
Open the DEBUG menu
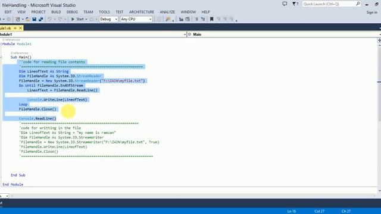click(x=72, y=12)
